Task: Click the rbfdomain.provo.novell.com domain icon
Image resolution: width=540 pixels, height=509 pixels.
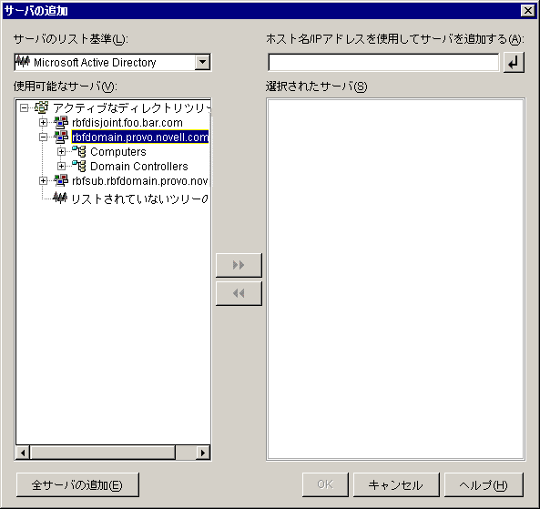Action: point(61,137)
